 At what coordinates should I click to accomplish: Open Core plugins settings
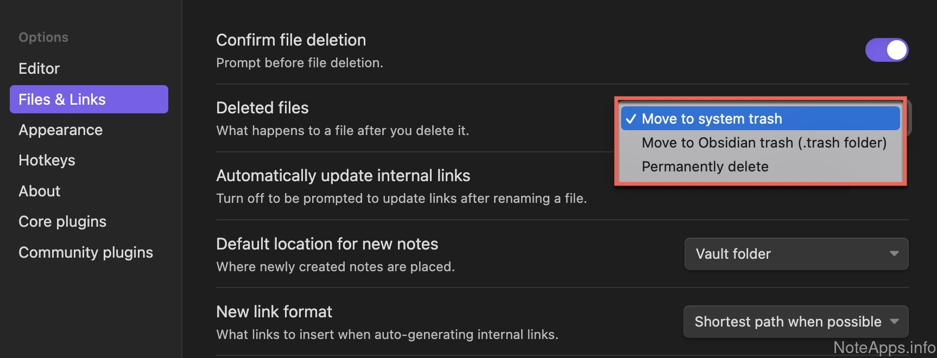62,222
